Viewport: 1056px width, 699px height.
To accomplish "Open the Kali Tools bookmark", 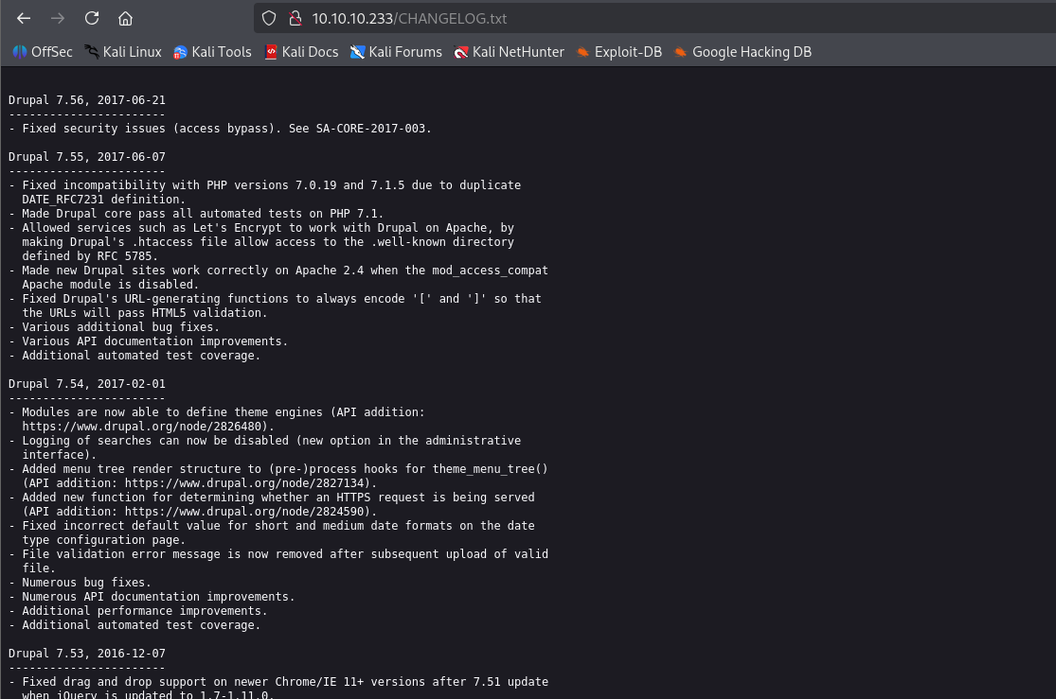I will pos(213,52).
